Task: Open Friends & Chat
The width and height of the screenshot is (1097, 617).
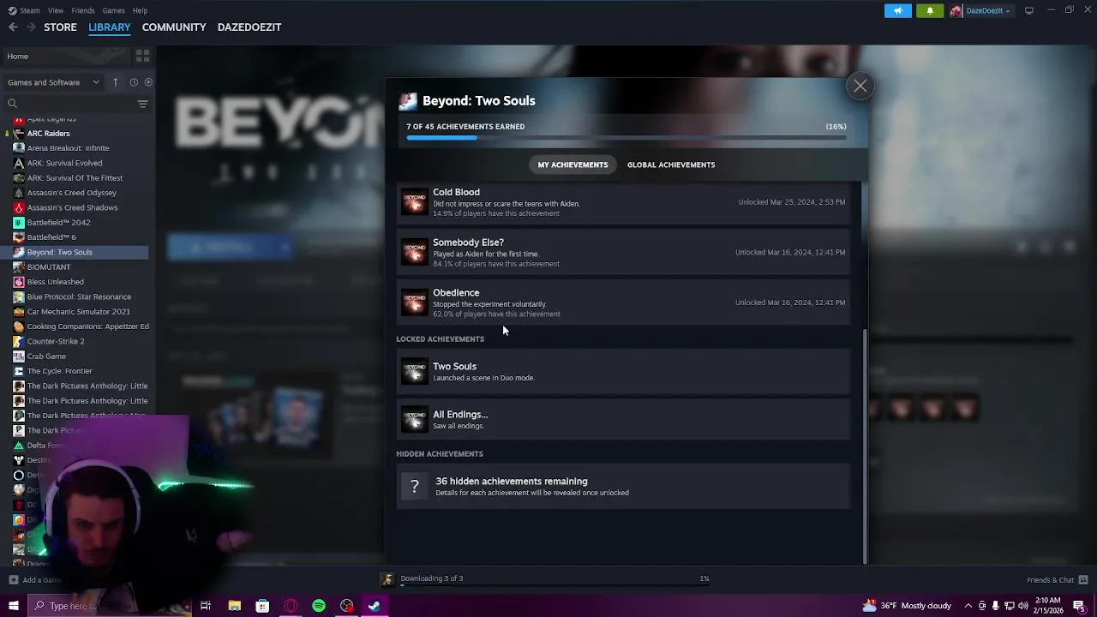Action: [x=1057, y=580]
